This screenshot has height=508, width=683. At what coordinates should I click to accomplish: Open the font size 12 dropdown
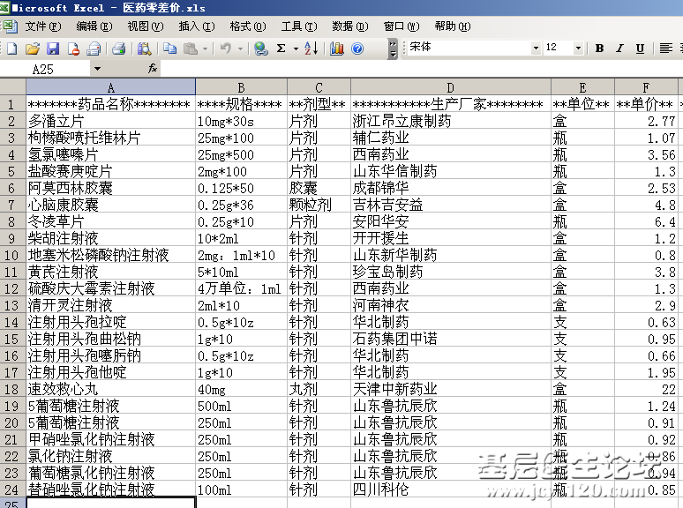coord(579,49)
